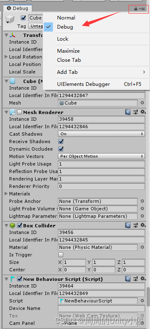Image resolution: width=150 pixels, height=329 pixels.
Task: Click the Transform component icon
Action: click(x=13, y=35)
